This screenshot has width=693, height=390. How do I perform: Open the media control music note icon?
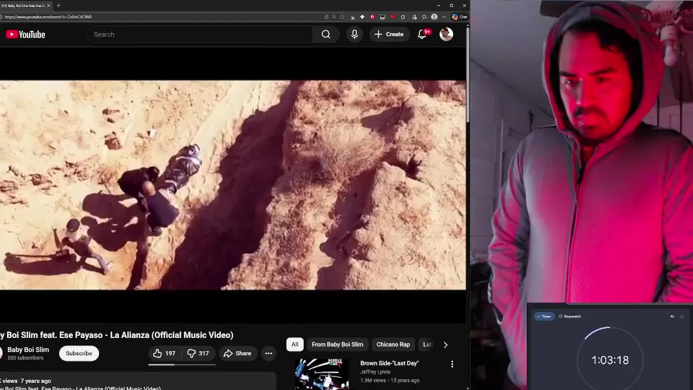414,17
